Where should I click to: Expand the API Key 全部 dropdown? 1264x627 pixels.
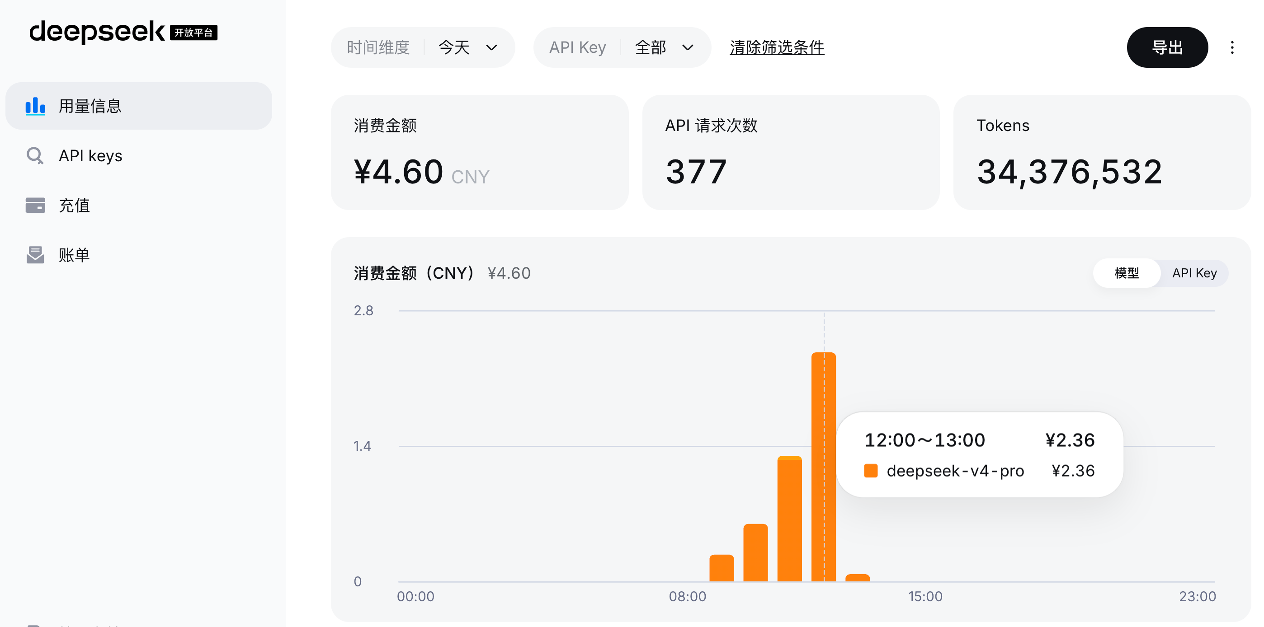(x=622, y=47)
